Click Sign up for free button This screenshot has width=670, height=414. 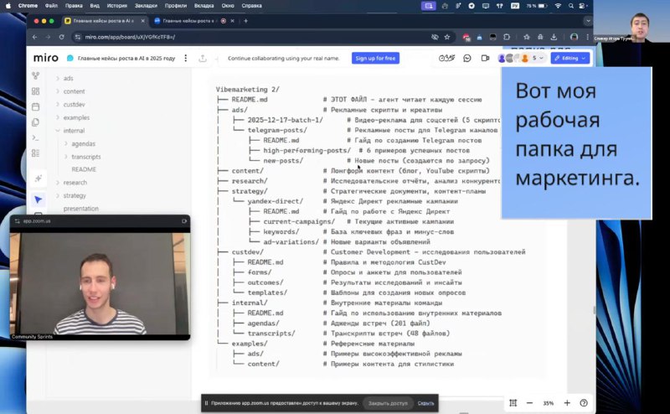[375, 58]
